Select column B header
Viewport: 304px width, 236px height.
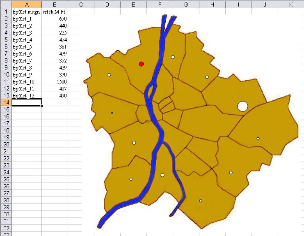(55, 5)
